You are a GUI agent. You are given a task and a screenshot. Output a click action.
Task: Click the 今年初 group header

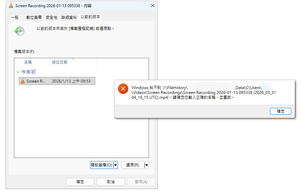click(29, 72)
